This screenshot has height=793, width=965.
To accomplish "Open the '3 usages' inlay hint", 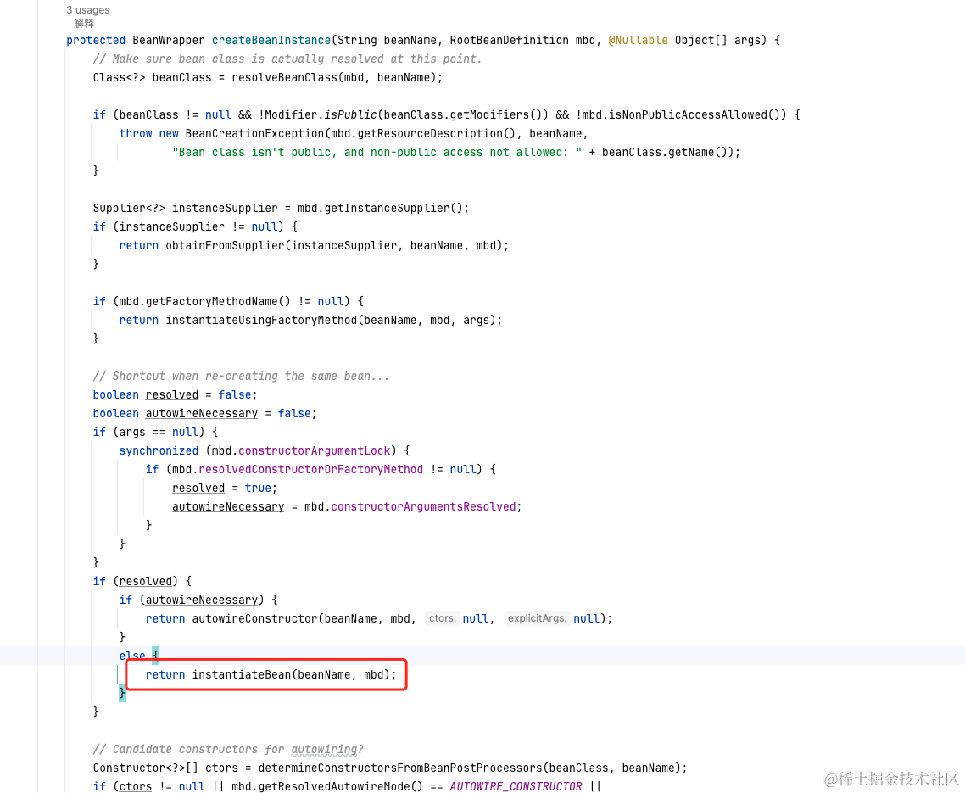I will (x=88, y=10).
